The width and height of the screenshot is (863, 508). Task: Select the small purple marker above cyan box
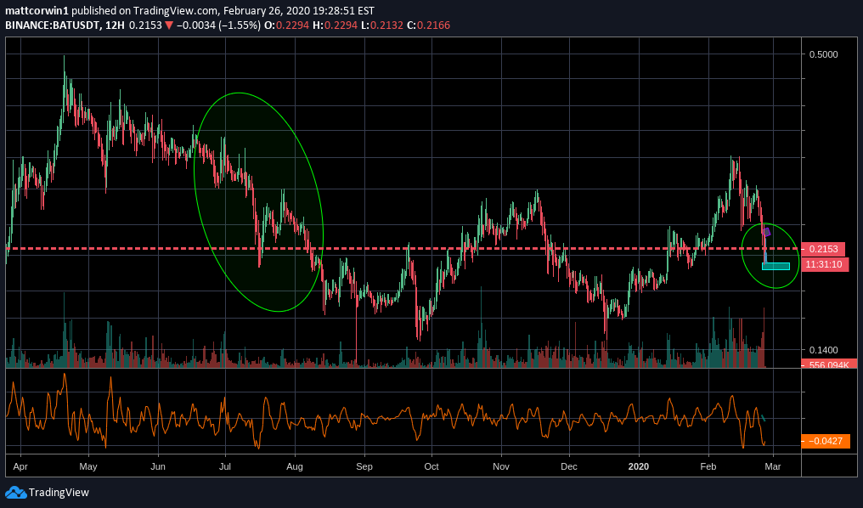(767, 232)
